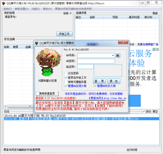Click the login dialog title bar app icon
Viewport: 163px width, 154px height.
[37, 43]
